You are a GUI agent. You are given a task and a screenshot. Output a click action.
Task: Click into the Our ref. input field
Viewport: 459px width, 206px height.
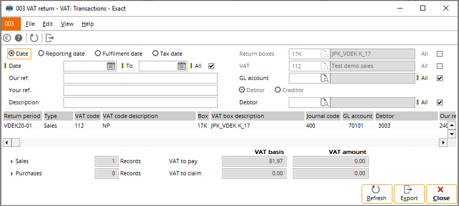[140, 78]
